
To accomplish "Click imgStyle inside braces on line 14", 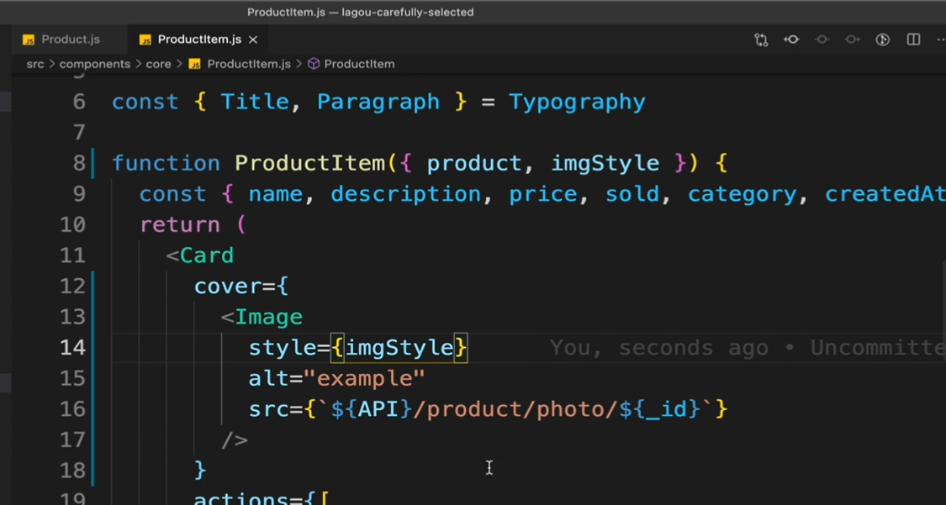I will click(399, 348).
